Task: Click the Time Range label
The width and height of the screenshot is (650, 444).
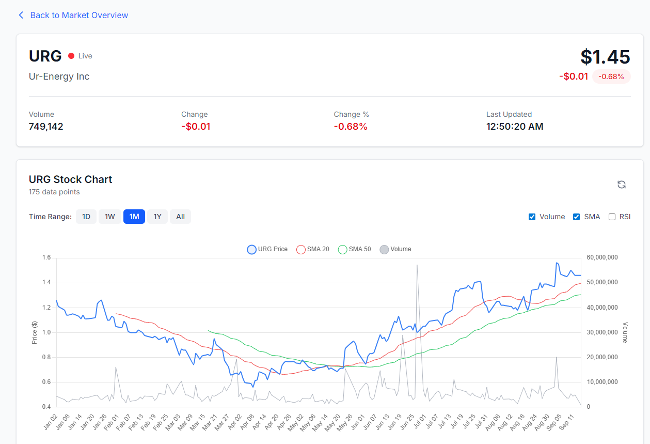Action: coord(50,217)
